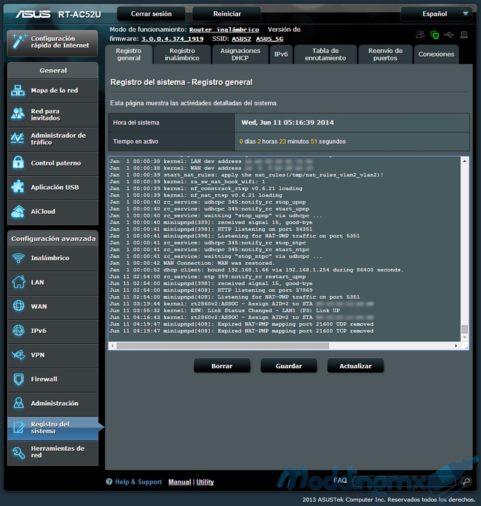Switch to the Tabla de enrutamiento tab

click(x=326, y=54)
